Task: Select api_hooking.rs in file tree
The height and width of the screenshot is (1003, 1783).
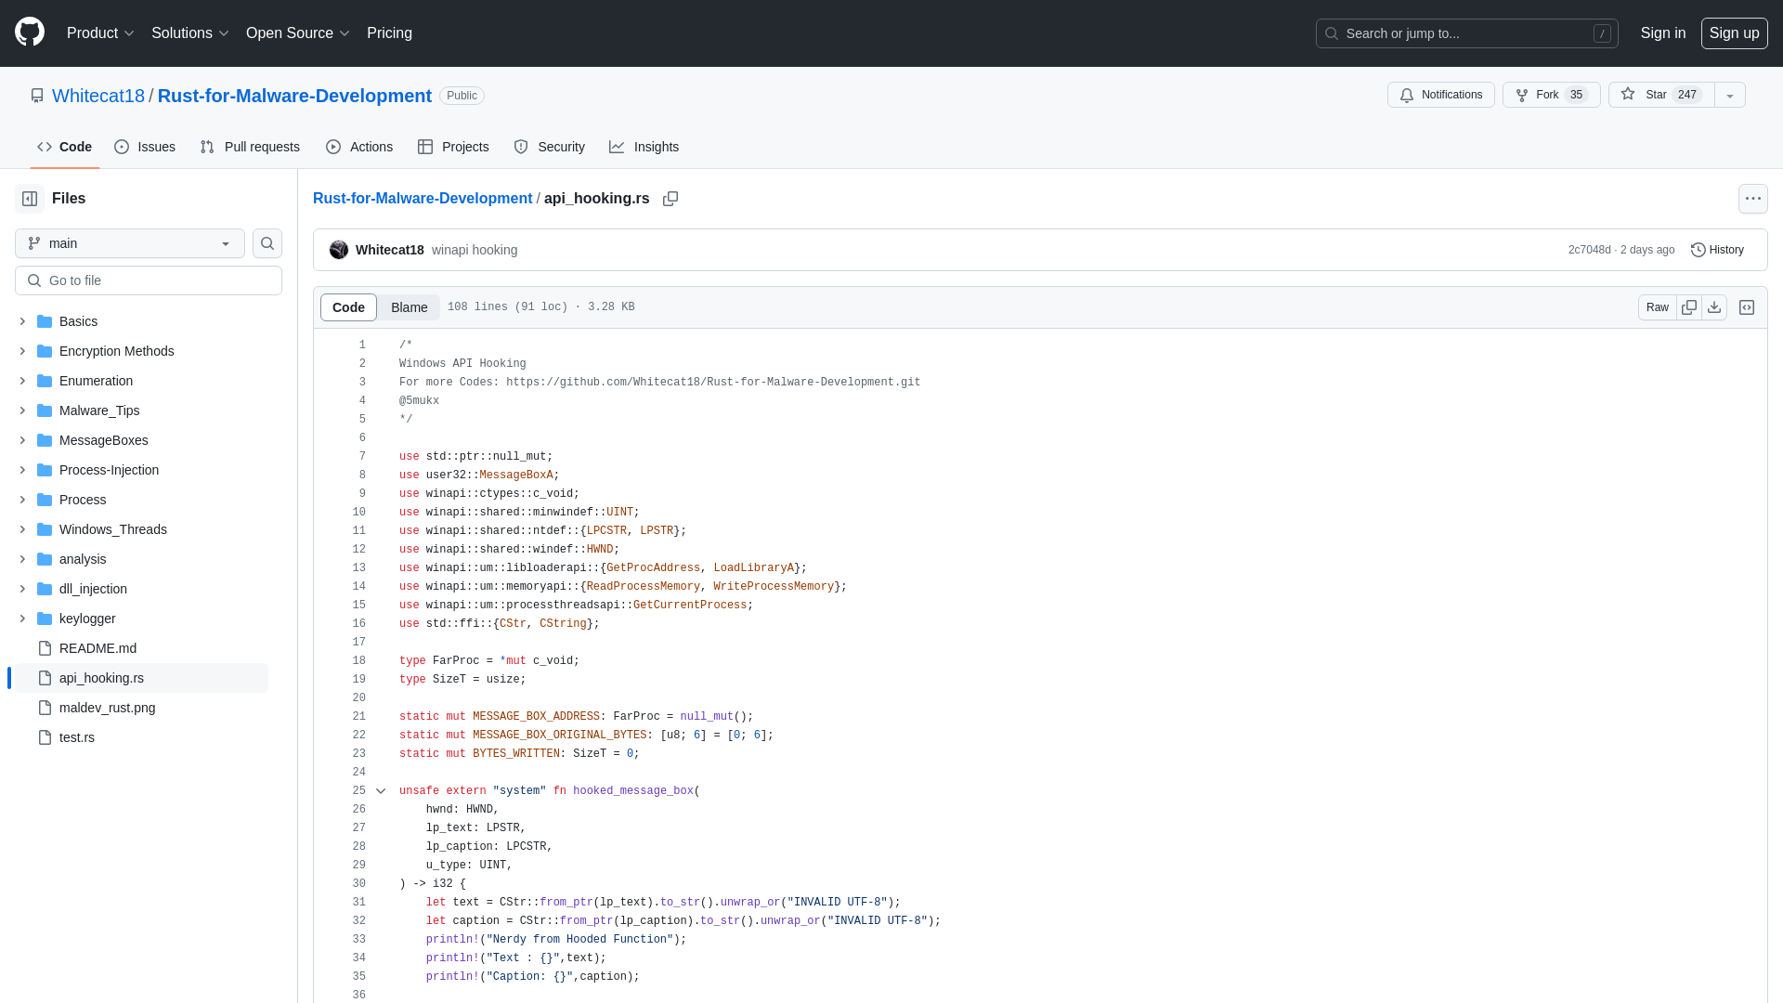Action: (x=141, y=678)
